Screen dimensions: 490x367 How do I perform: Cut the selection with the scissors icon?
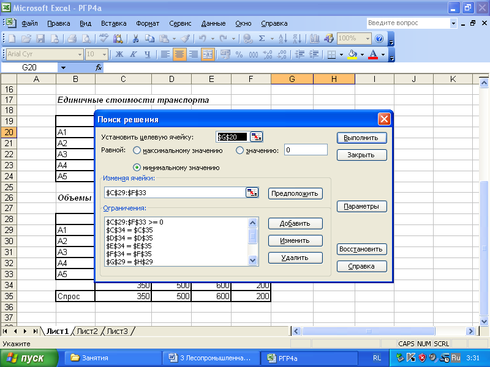click(135, 39)
